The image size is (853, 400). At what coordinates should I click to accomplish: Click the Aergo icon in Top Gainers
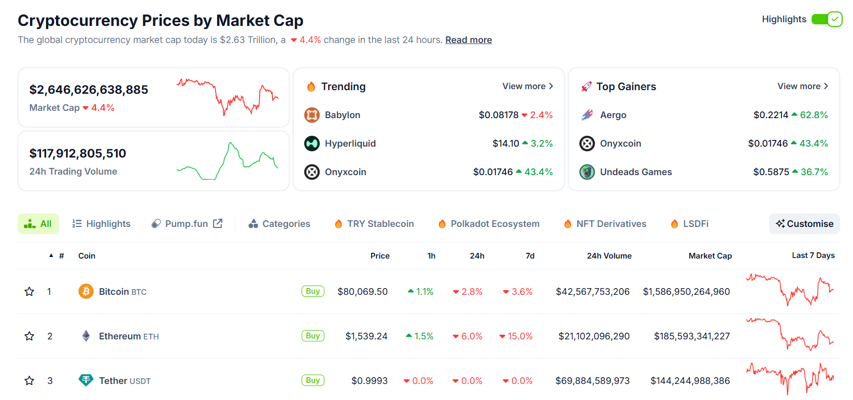click(587, 115)
